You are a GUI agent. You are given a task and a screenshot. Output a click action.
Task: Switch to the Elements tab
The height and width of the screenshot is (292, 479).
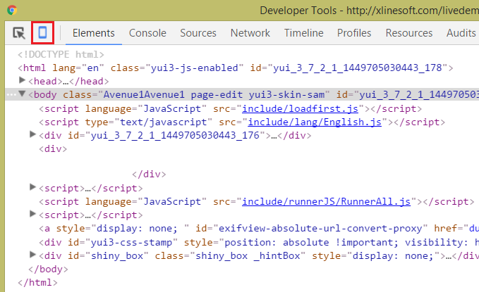94,33
